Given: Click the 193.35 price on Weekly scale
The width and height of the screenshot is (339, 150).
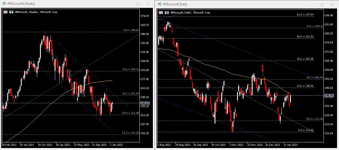Looking at the screenshot, I should tap(145, 133).
